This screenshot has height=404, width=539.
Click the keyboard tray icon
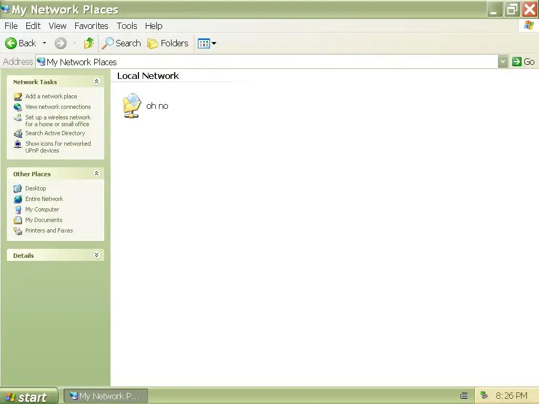tap(464, 396)
